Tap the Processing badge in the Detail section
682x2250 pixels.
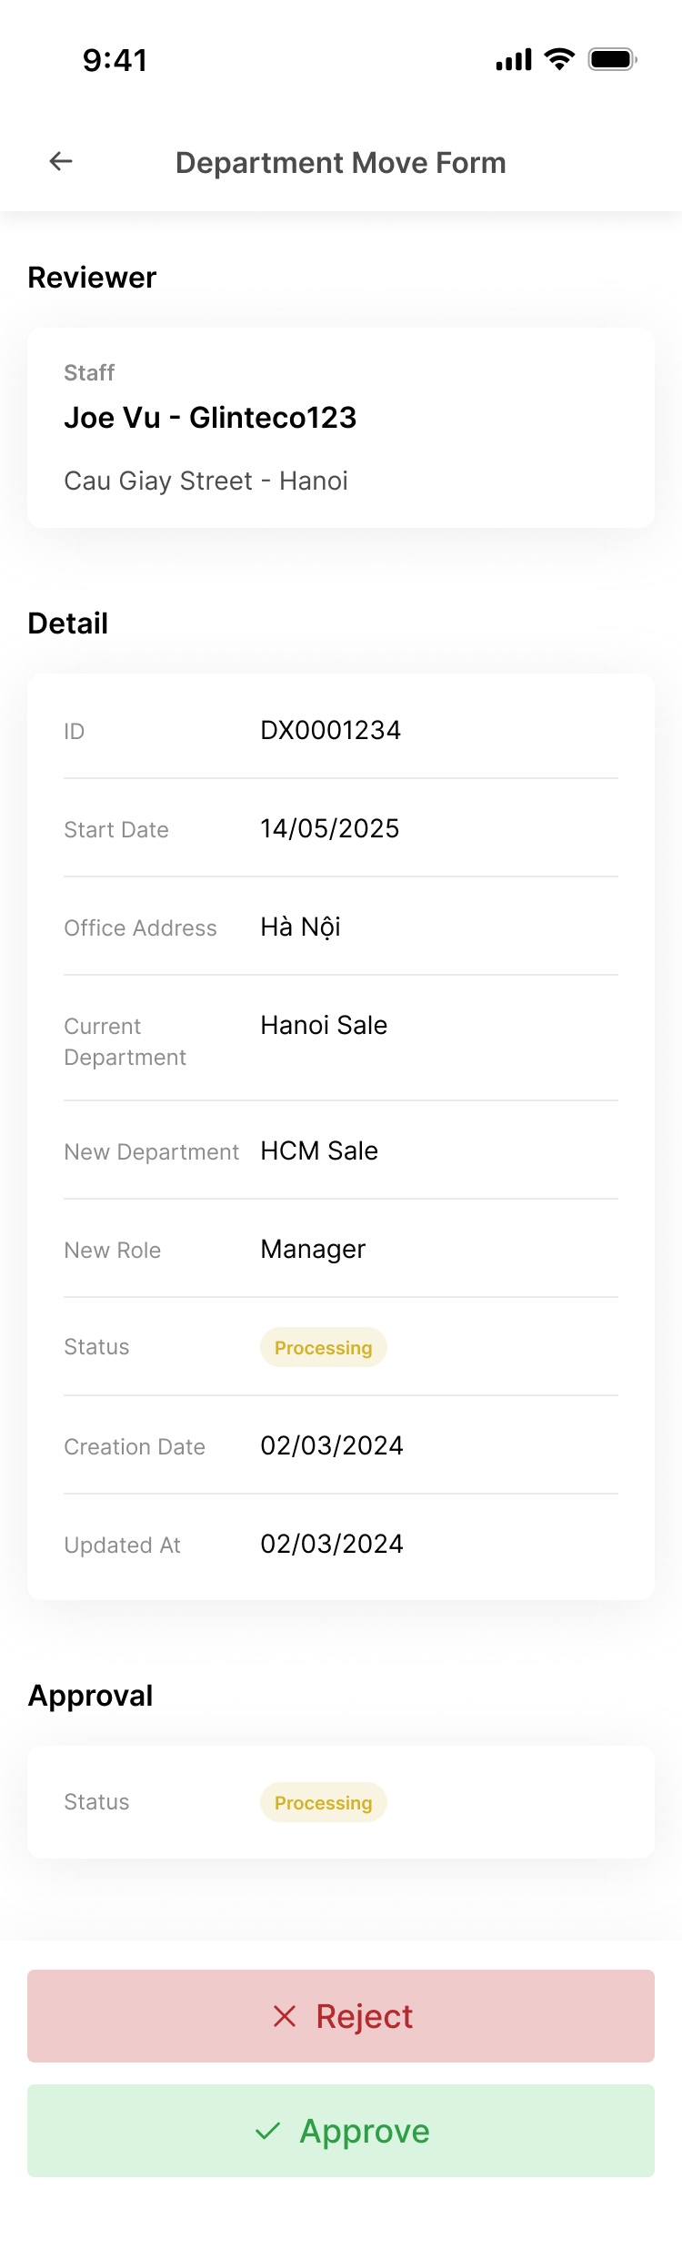click(x=323, y=1347)
